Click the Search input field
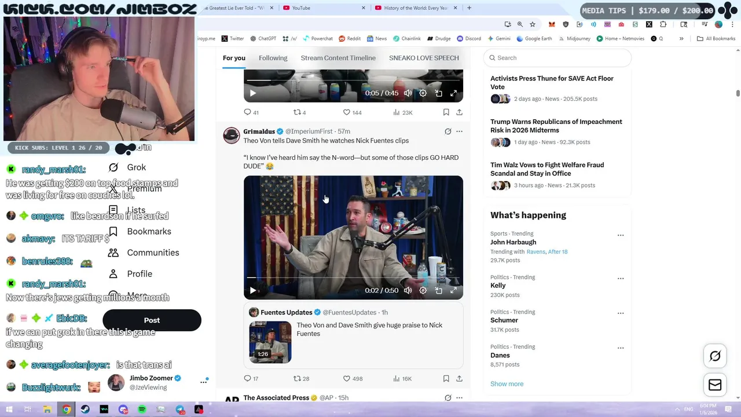The width and height of the screenshot is (741, 417). [x=557, y=58]
